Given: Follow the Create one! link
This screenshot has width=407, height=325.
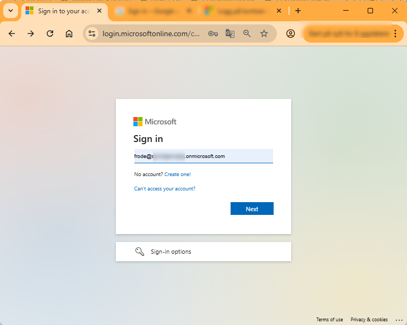Looking at the screenshot, I should coord(177,174).
